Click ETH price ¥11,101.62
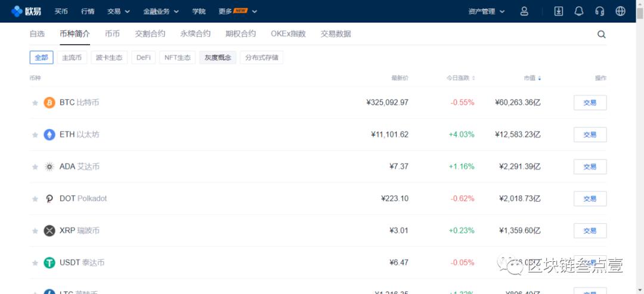 pyautogui.click(x=389, y=135)
